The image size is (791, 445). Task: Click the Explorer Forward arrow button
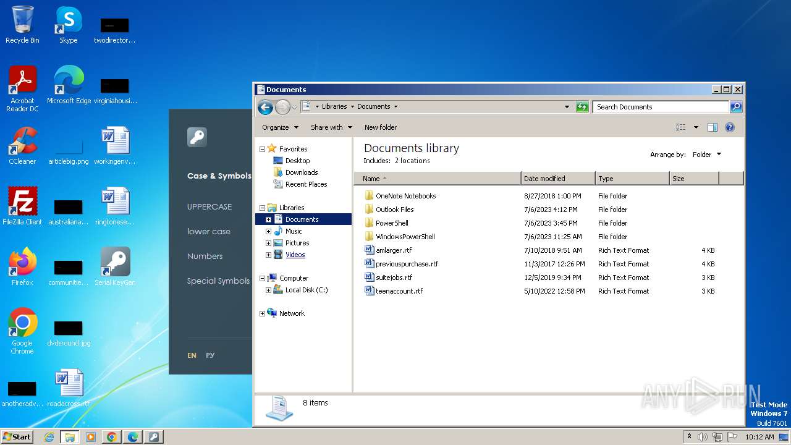point(282,107)
